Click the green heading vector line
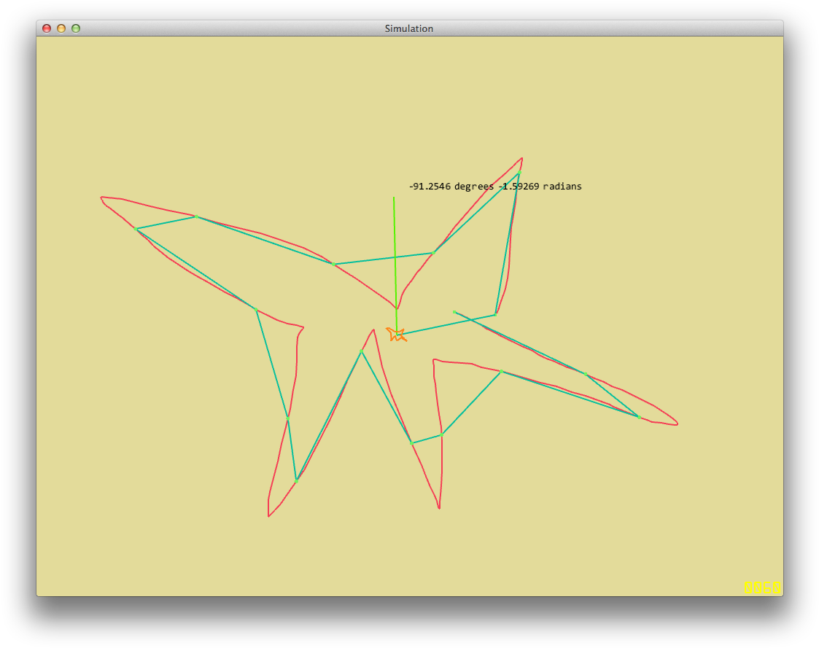 click(x=395, y=255)
